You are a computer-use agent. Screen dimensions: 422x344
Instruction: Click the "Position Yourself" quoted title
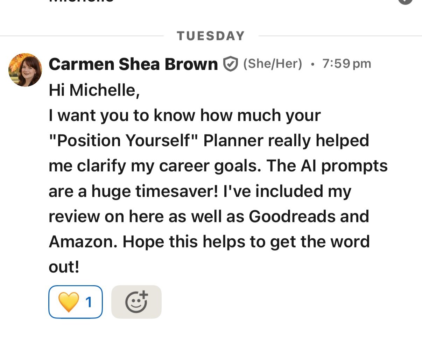(x=124, y=141)
